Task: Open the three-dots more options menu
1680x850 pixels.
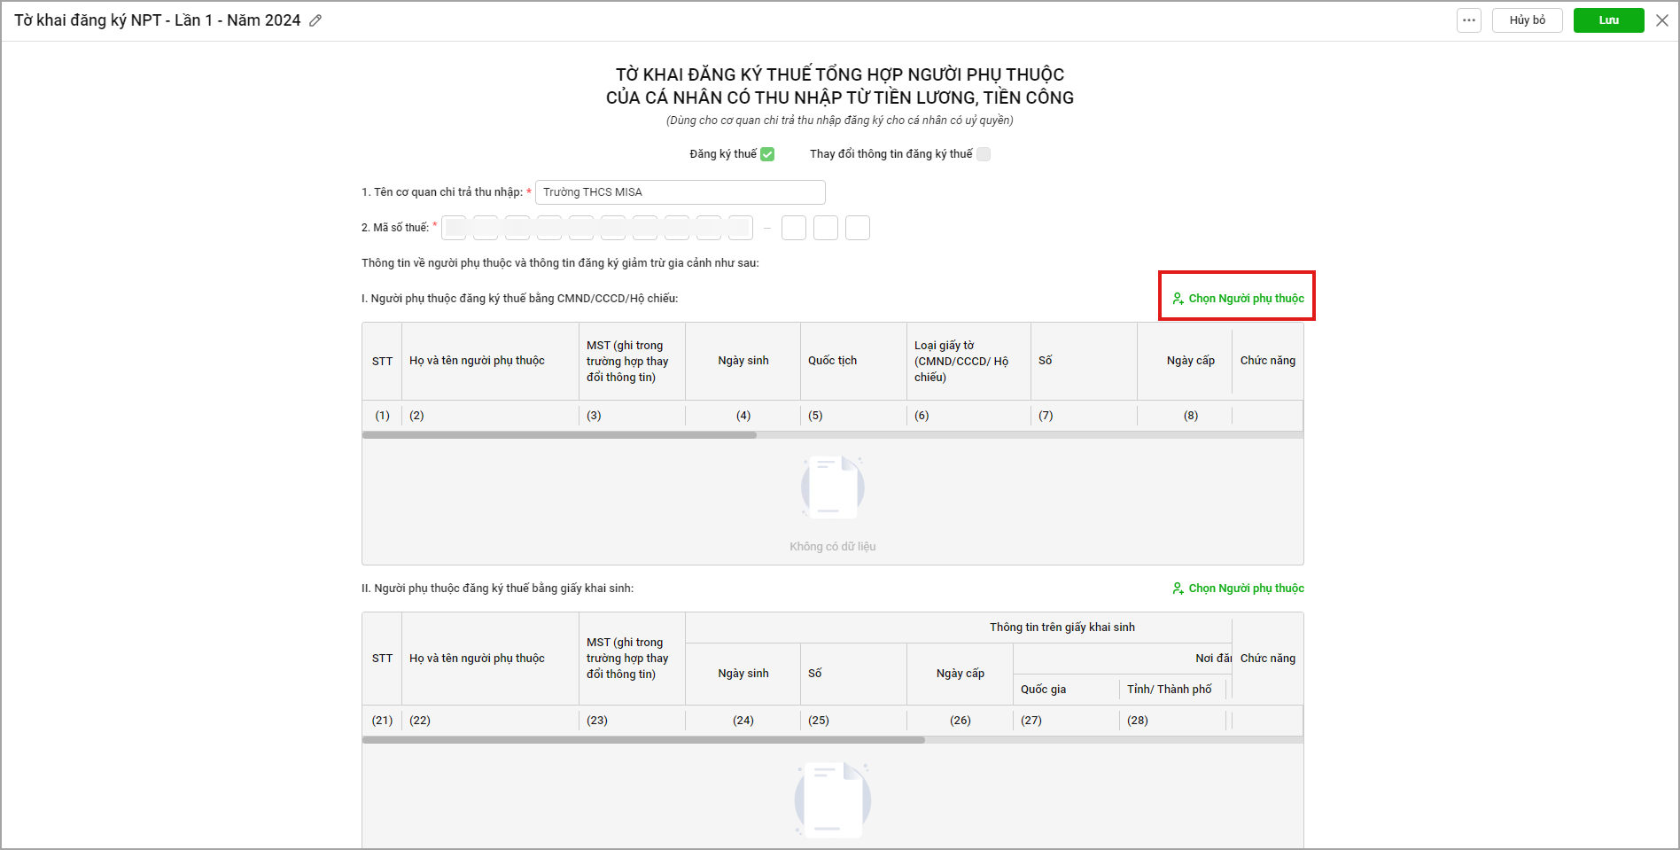Action: point(1469,20)
